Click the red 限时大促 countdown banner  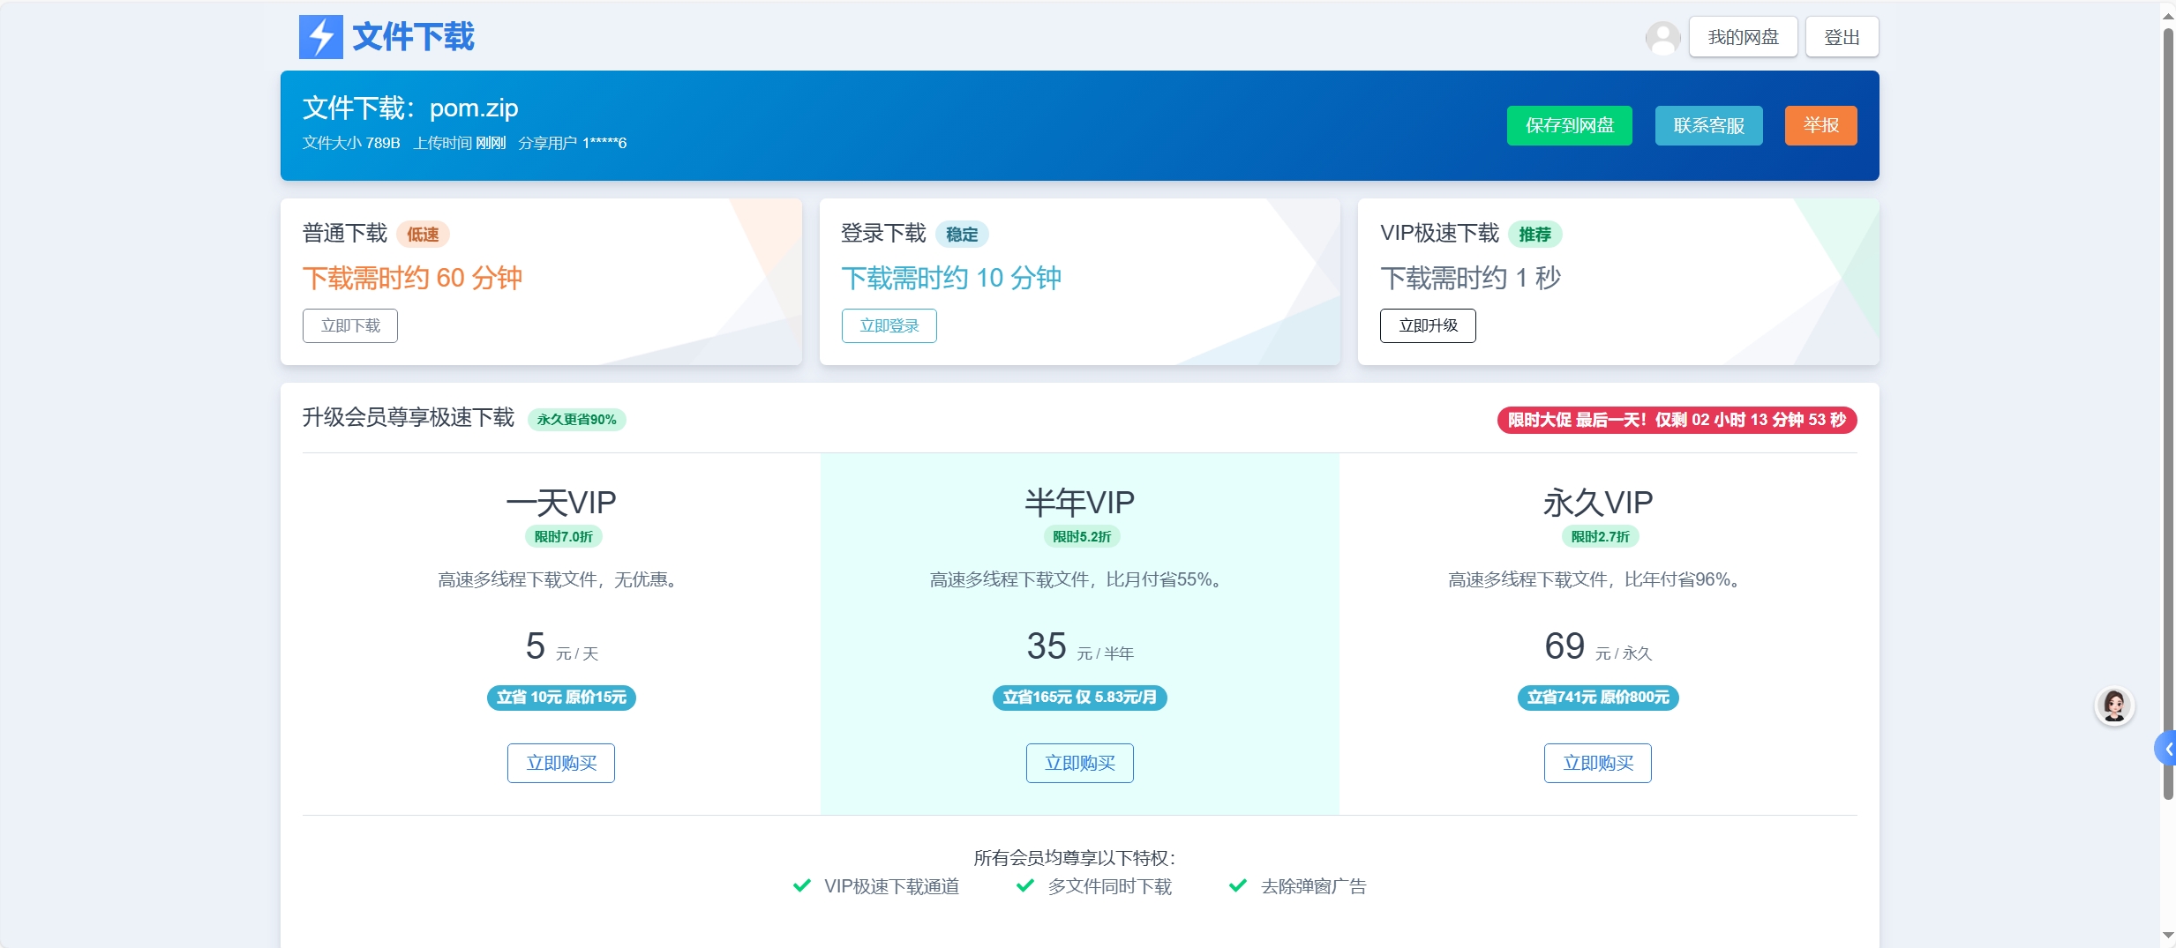(1677, 420)
